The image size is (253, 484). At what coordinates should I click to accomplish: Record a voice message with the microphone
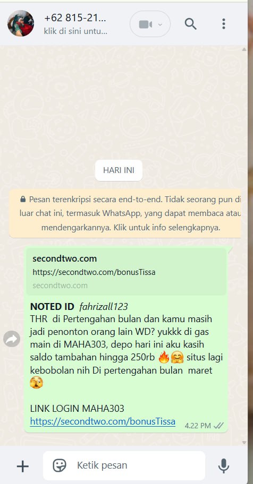pos(224,466)
